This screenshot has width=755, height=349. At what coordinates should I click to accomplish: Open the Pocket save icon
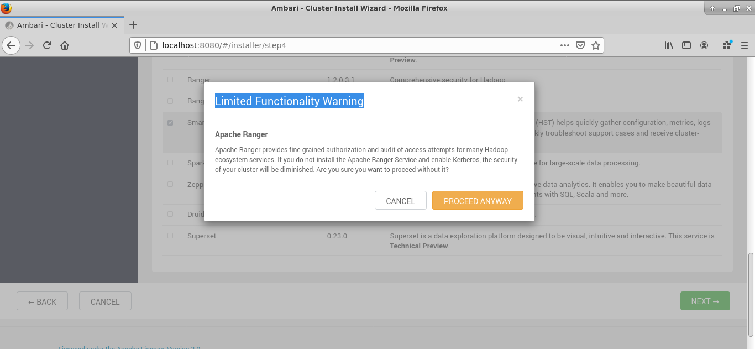(580, 45)
